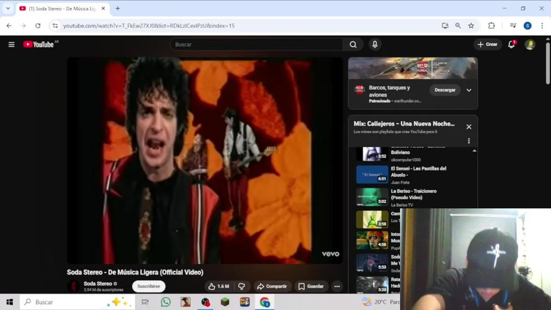551x310 pixels.
Task: Open the account avatar menu
Action: (x=530, y=44)
